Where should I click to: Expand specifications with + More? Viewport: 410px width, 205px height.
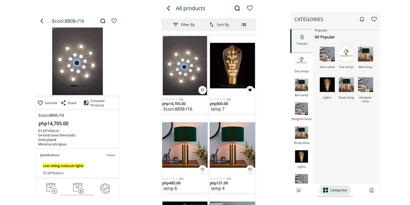pyautogui.click(x=110, y=155)
